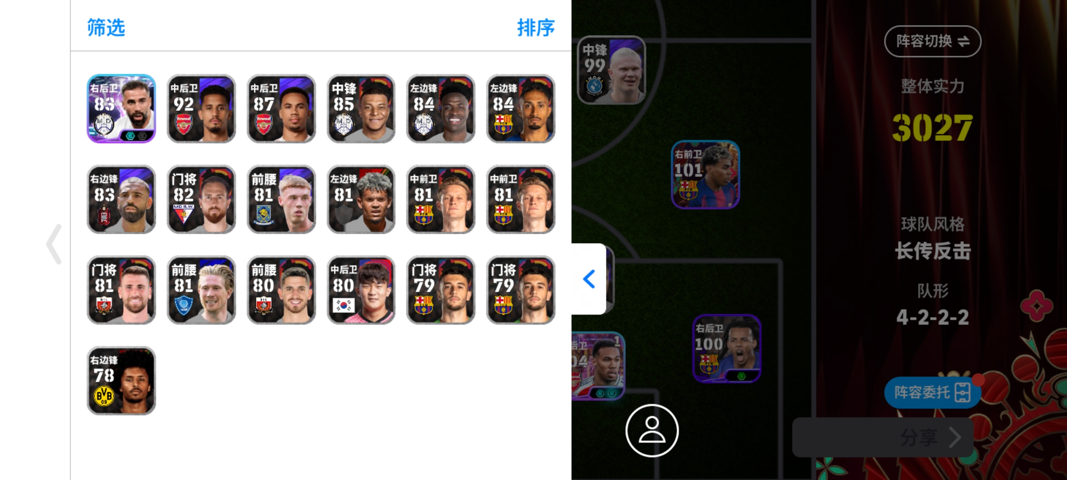Collapse the player list with the blue chevron
Viewport: 1067px width, 480px height.
coord(589,279)
